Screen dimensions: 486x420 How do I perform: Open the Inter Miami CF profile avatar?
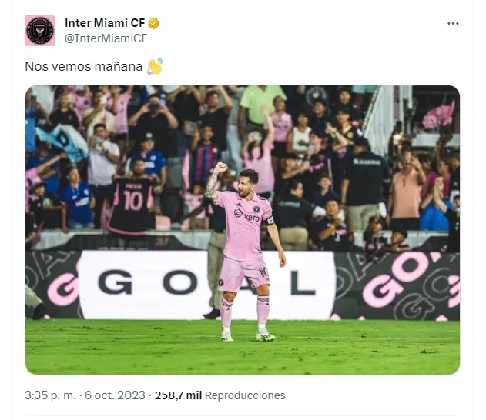click(40, 31)
